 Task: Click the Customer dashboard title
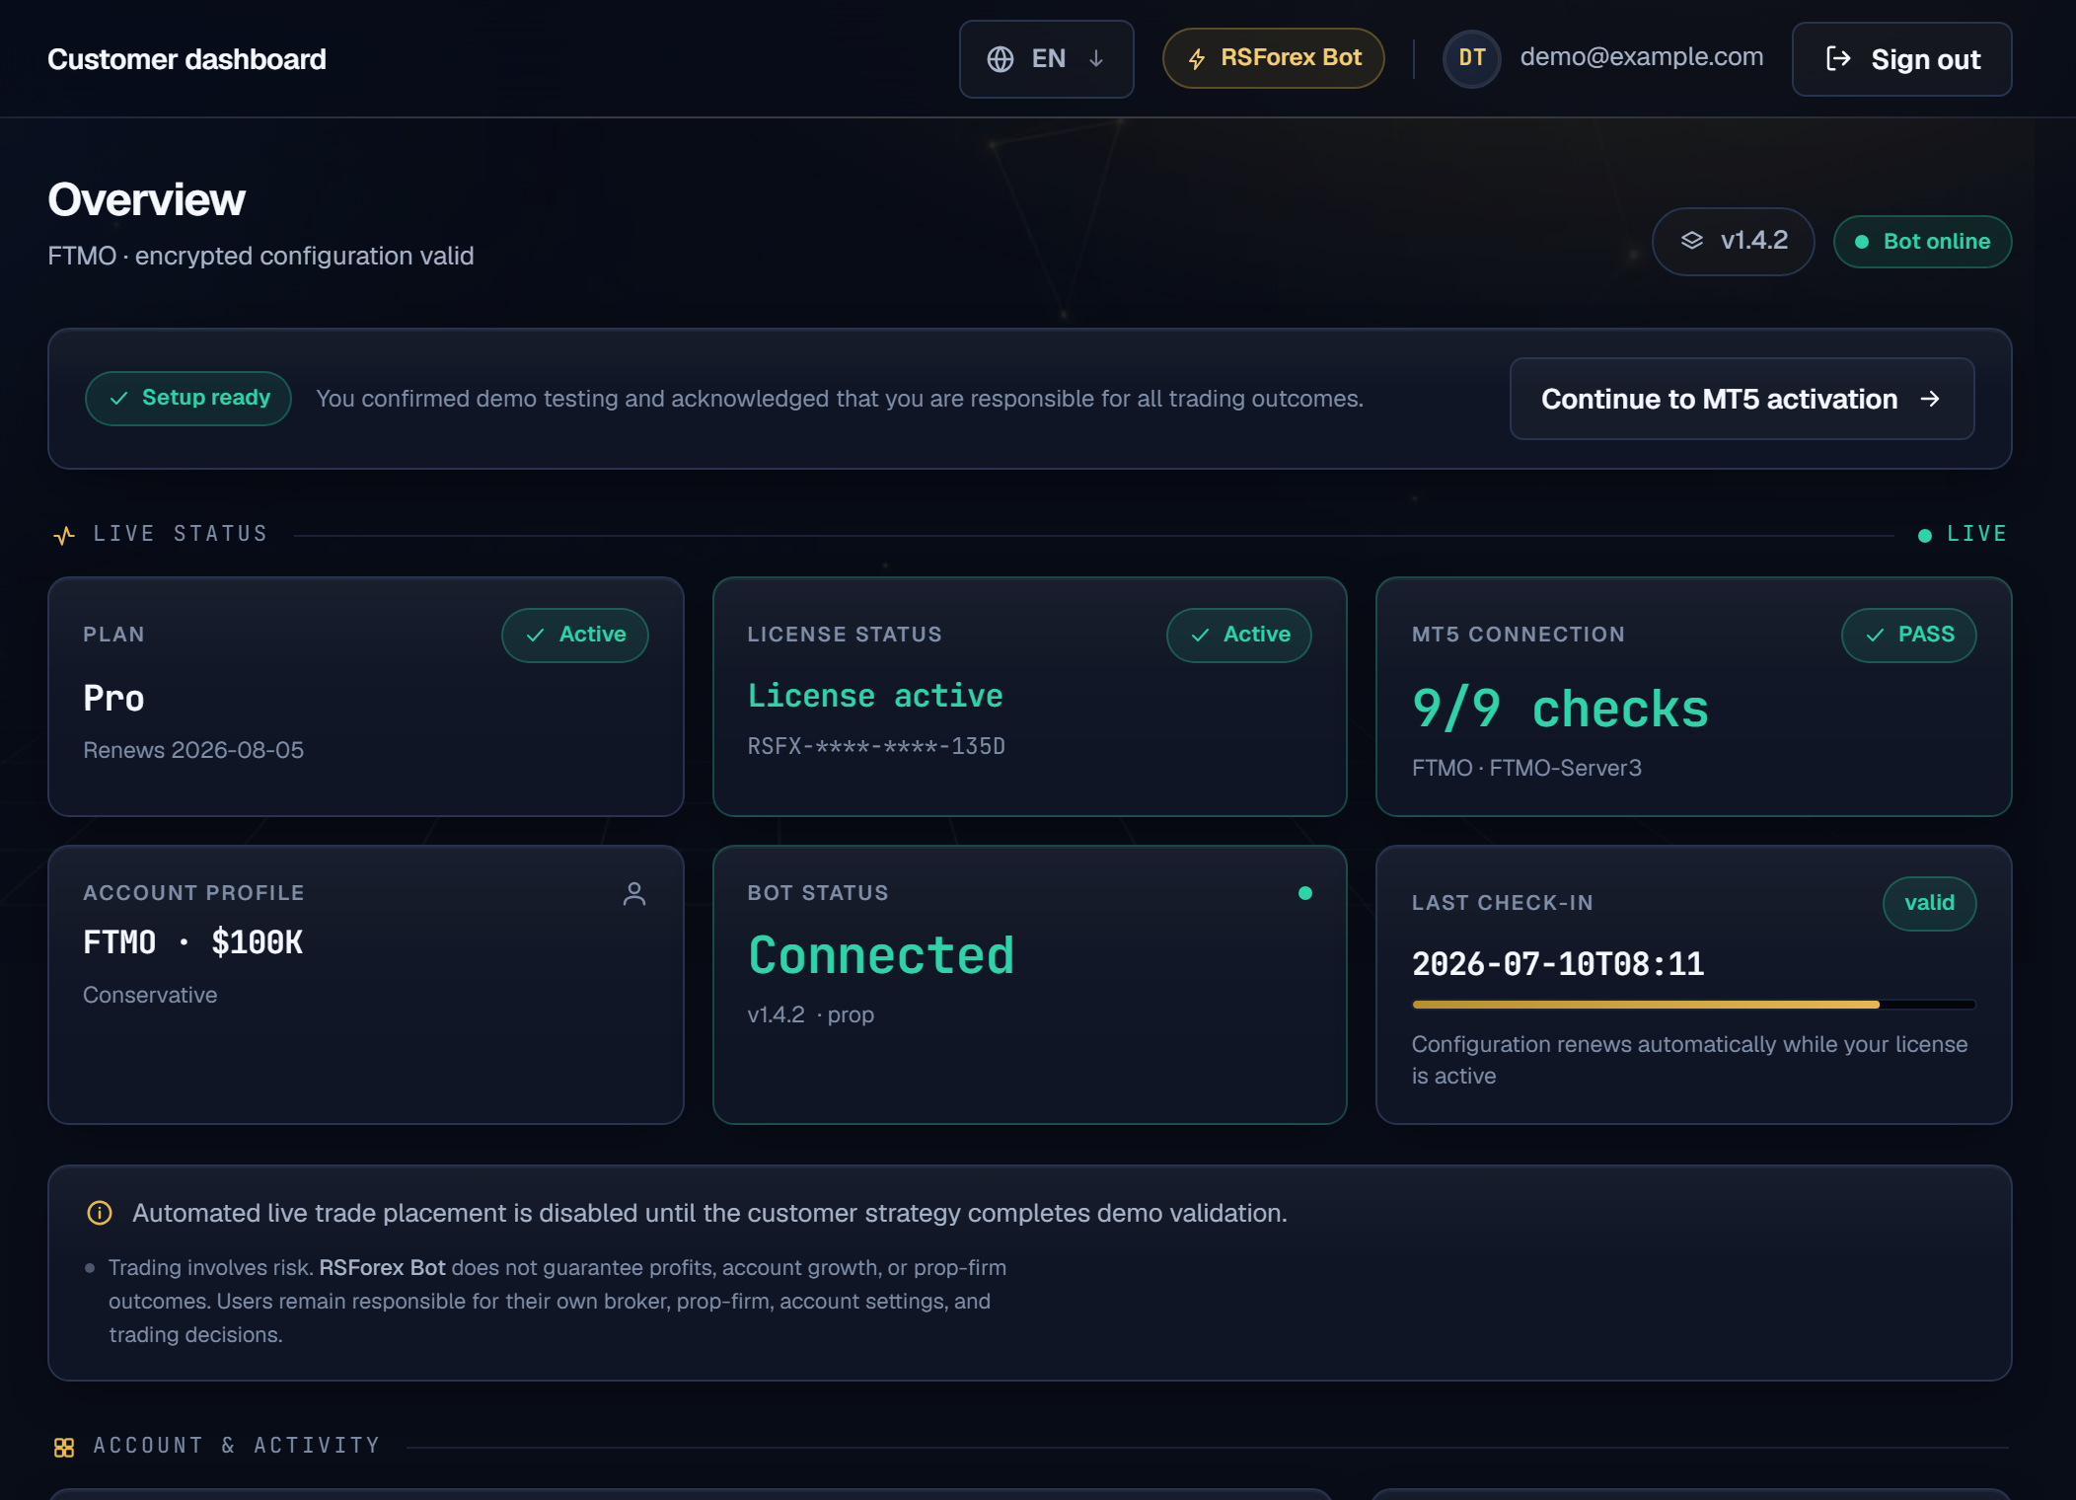[186, 59]
